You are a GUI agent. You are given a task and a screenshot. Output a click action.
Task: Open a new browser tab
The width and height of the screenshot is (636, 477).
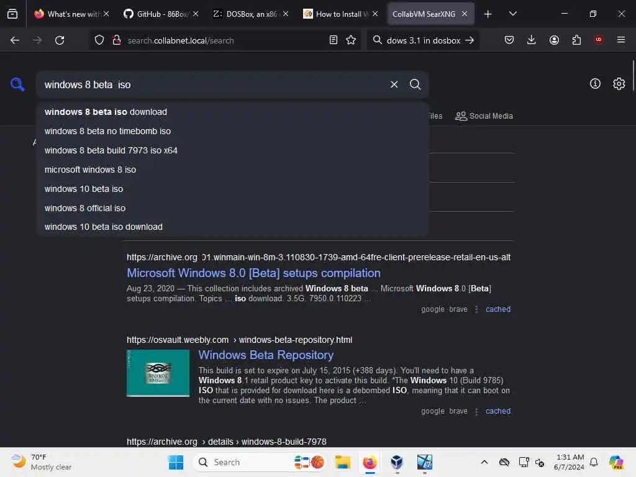(x=488, y=14)
